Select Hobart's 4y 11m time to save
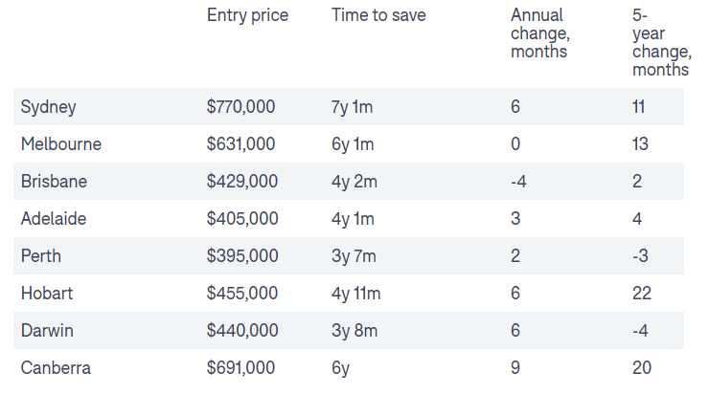 356,293
